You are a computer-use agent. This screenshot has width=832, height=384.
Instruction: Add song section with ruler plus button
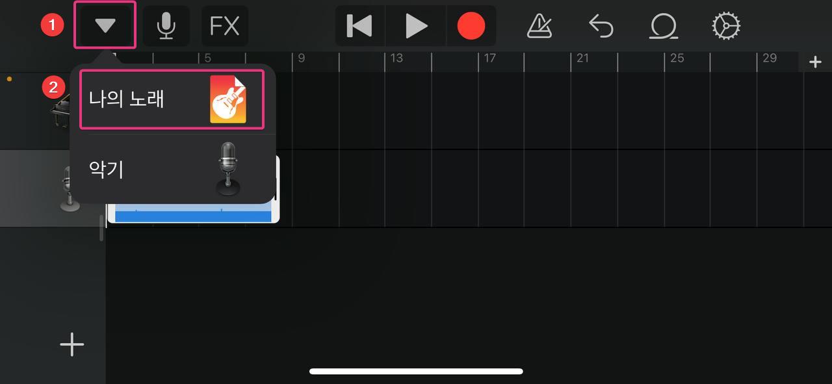click(x=815, y=62)
